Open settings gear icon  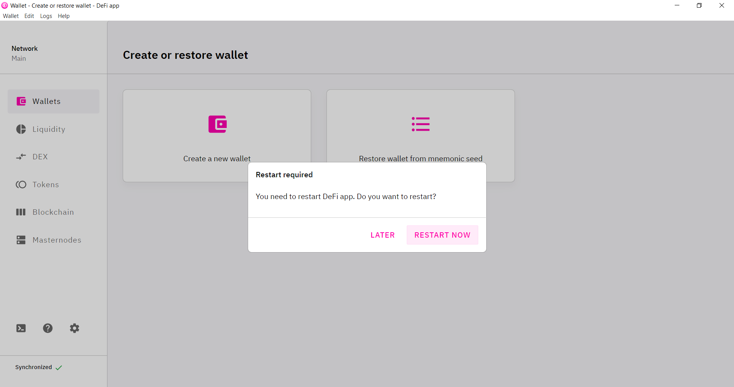(x=75, y=328)
